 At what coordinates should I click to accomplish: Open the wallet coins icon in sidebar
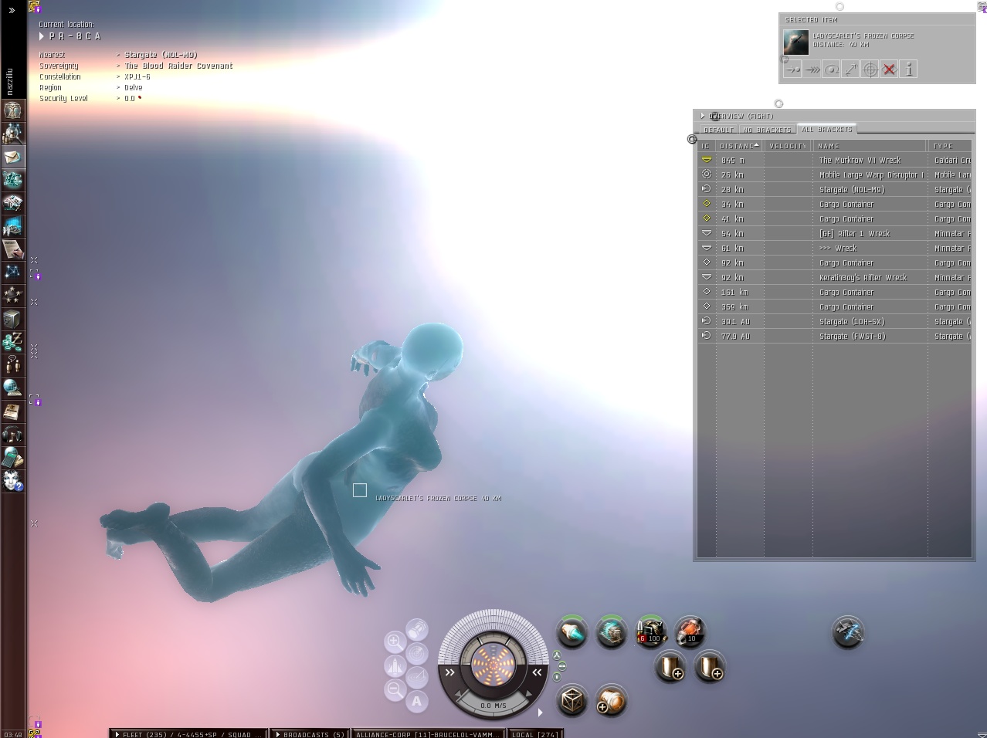(12, 341)
